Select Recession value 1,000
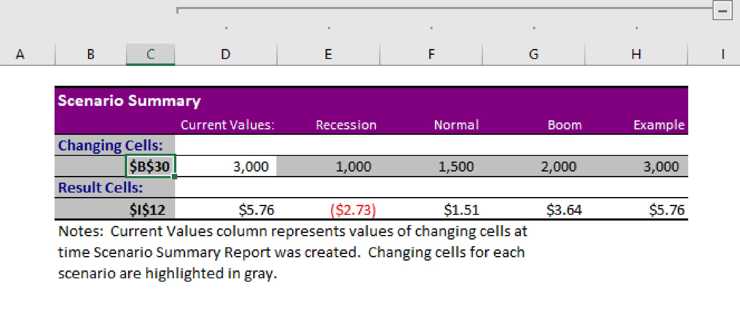 pos(328,166)
